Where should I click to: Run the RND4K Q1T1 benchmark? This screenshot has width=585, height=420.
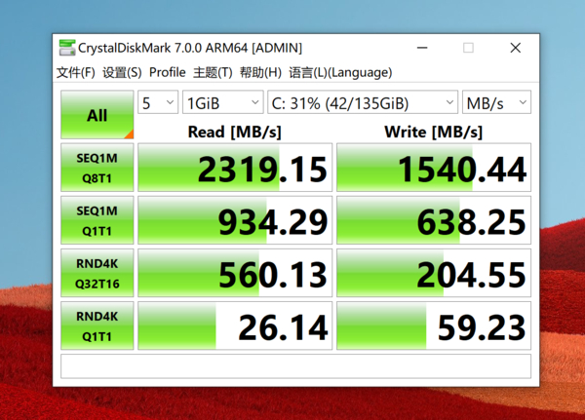(x=97, y=326)
